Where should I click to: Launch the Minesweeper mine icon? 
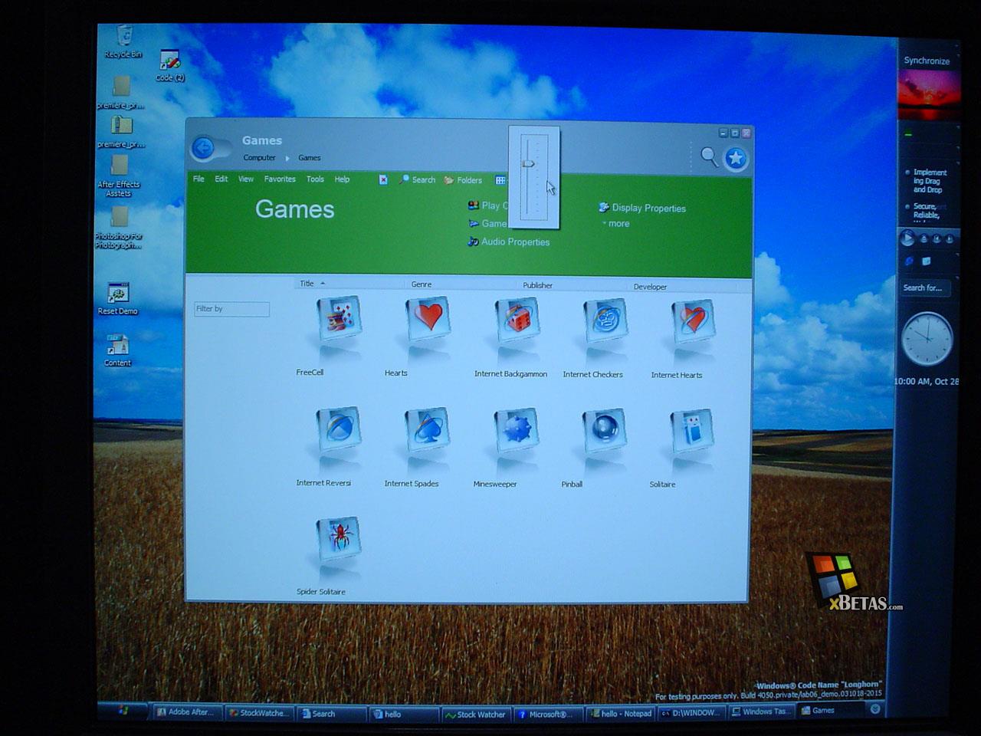click(x=516, y=429)
